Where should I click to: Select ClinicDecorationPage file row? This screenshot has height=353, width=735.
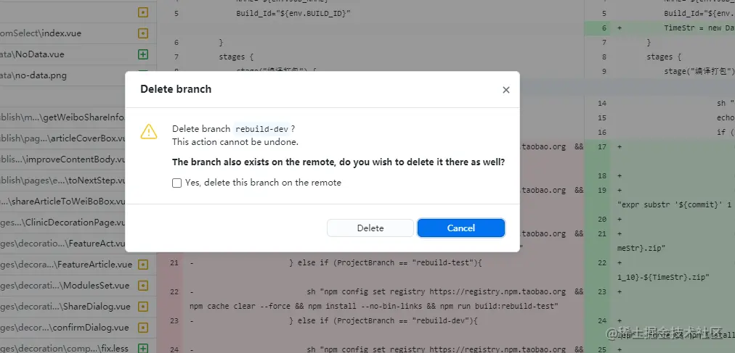62,223
